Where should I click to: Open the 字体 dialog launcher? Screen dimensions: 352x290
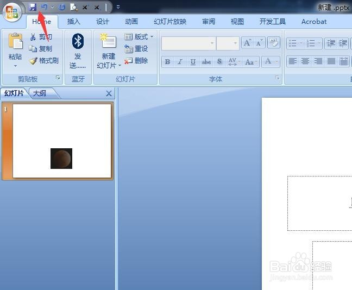pos(278,78)
